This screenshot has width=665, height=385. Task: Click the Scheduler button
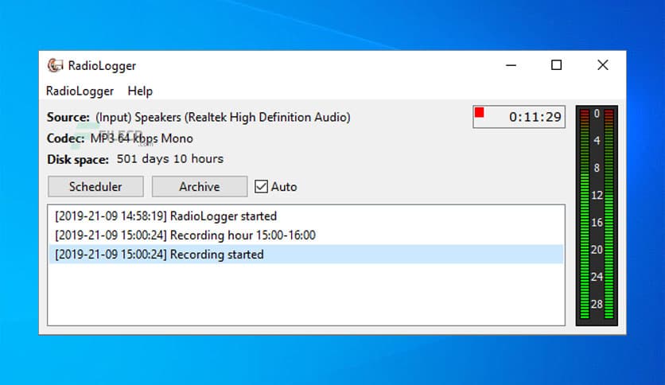tap(95, 187)
